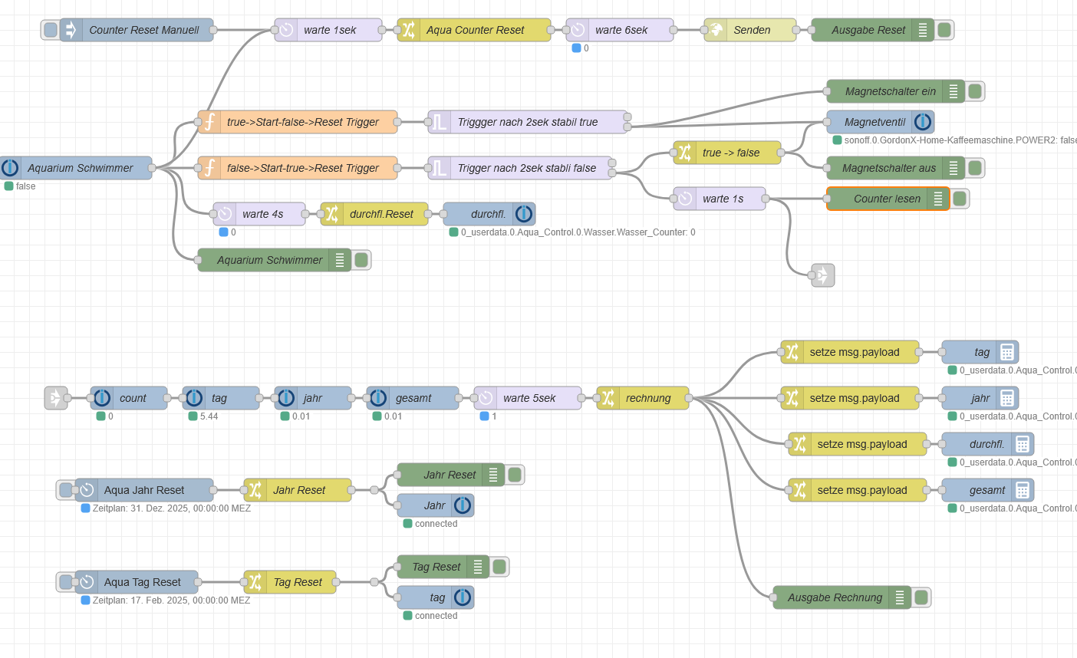The image size is (1077, 658).
Task: Select the Counter Reset Manuell node label
Action: pyautogui.click(x=144, y=30)
